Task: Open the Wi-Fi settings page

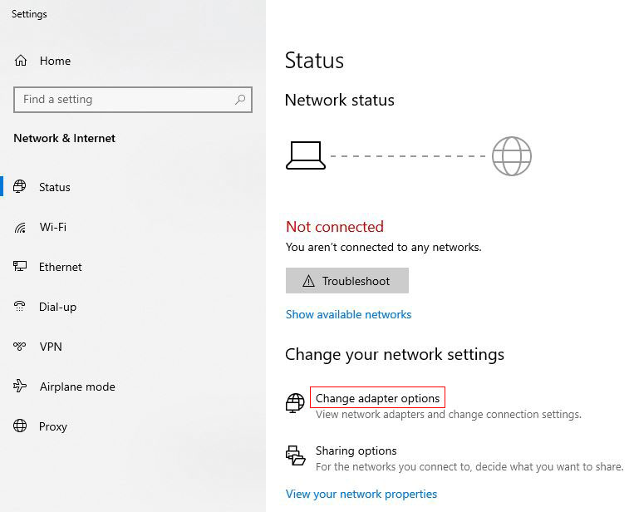Action: pyautogui.click(x=52, y=227)
